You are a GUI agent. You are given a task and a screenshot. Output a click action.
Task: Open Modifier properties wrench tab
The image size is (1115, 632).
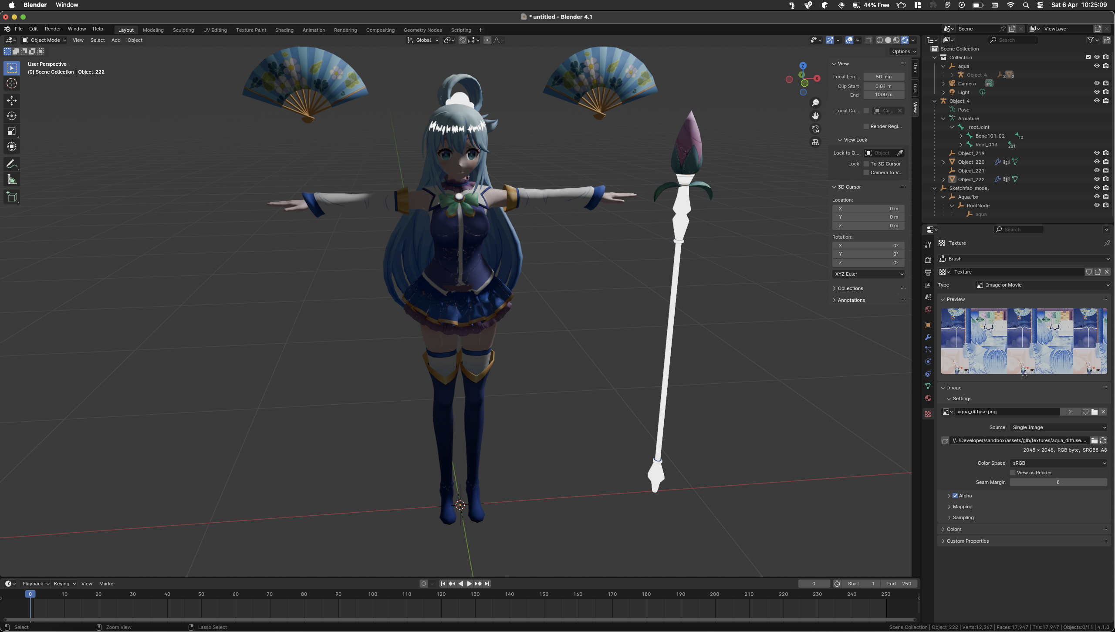click(x=928, y=337)
